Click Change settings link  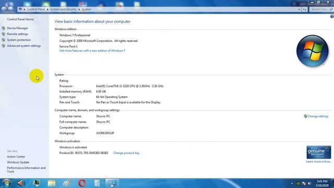[318, 116]
